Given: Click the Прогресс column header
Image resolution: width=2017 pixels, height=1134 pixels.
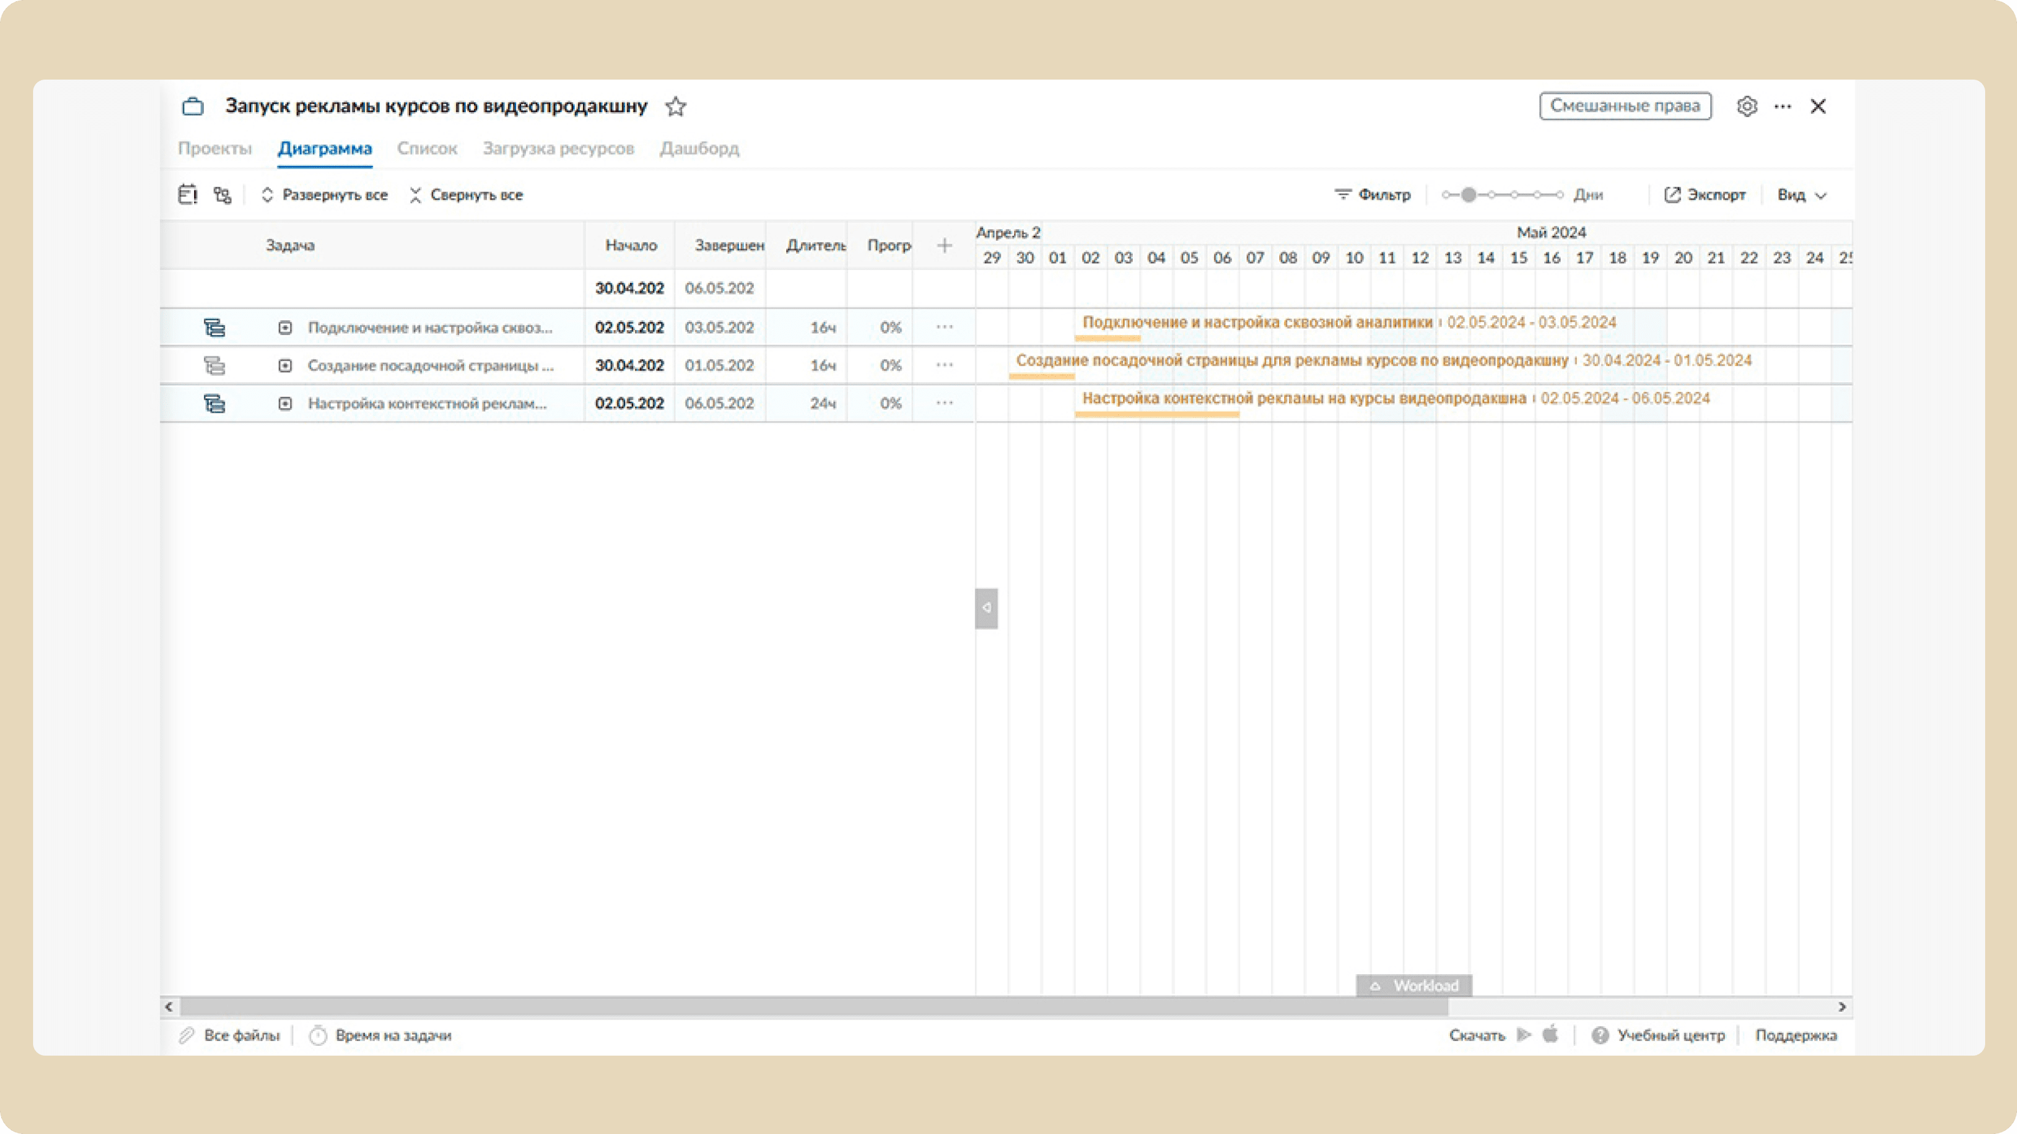Looking at the screenshot, I should [x=888, y=245].
